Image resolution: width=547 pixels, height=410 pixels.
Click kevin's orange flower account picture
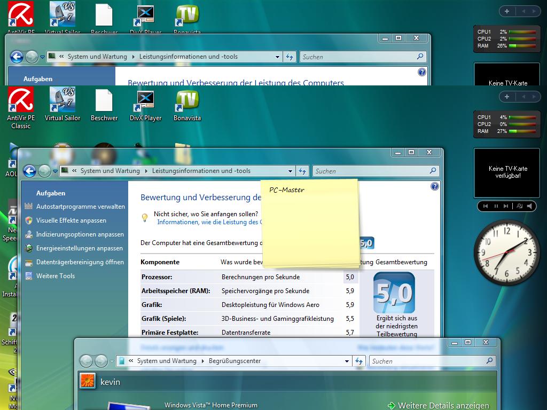pos(88,381)
